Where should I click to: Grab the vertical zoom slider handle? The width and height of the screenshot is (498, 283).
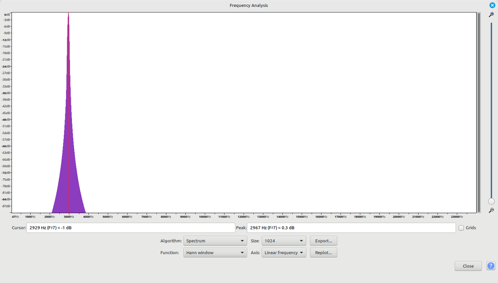pos(491,201)
